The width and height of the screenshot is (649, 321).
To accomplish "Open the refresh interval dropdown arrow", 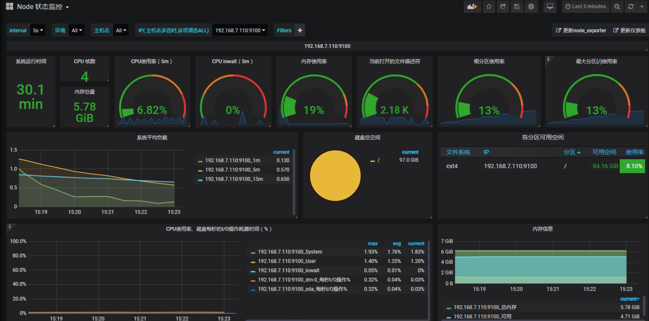I will coord(642,6).
